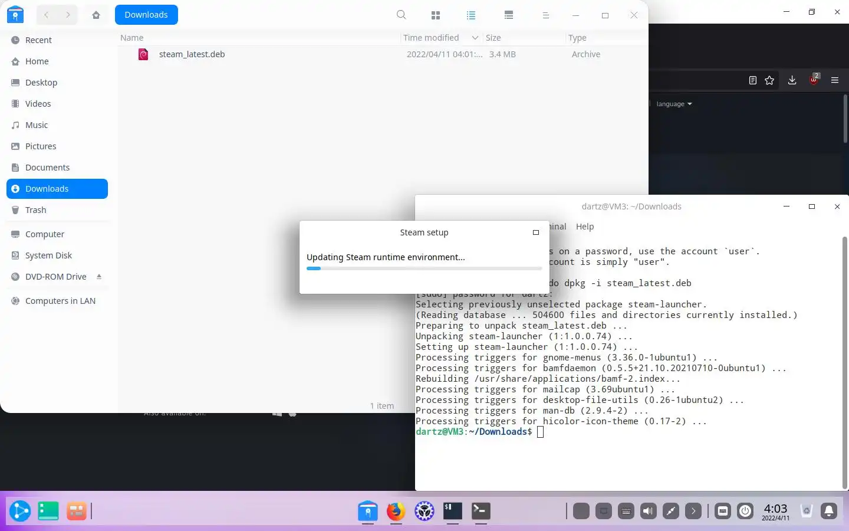Open DVD-ROM Drive in the sidebar

[x=57, y=277]
